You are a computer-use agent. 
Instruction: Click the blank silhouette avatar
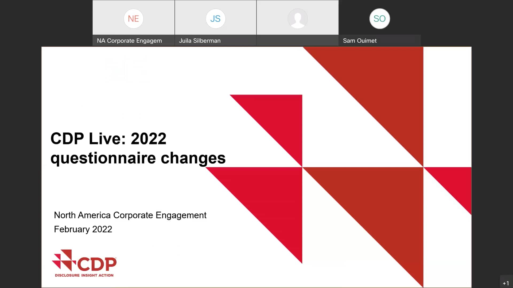tap(297, 19)
